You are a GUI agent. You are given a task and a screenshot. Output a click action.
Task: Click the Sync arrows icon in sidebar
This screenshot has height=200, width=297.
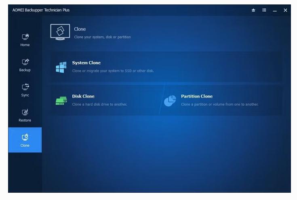click(x=25, y=87)
